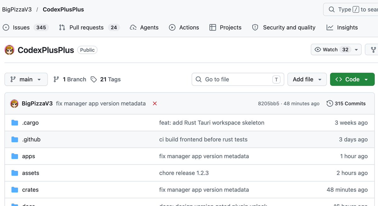
Task: Open the crates row commit message link
Action: (x=204, y=190)
